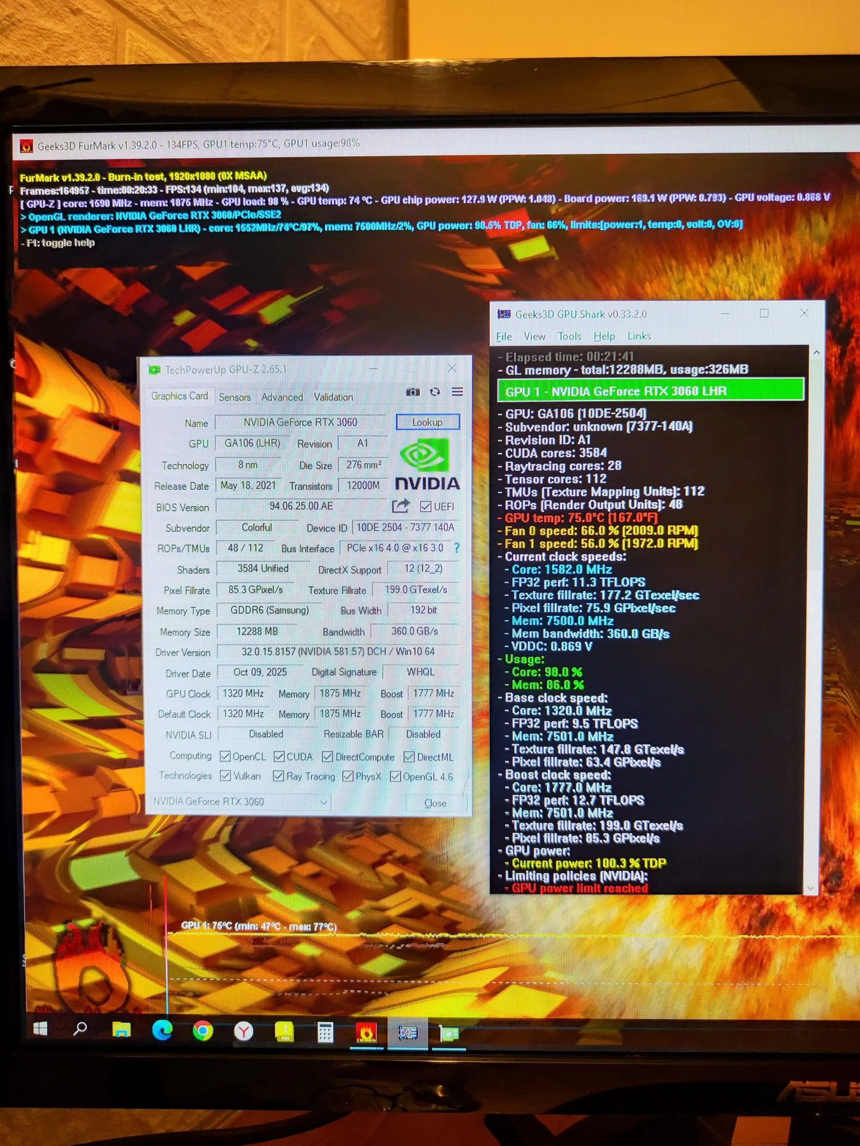Toggle the UEFI checkbox

(426, 507)
